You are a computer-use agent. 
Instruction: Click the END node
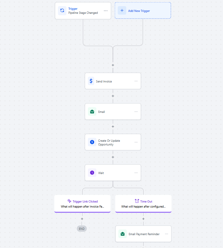point(82,229)
